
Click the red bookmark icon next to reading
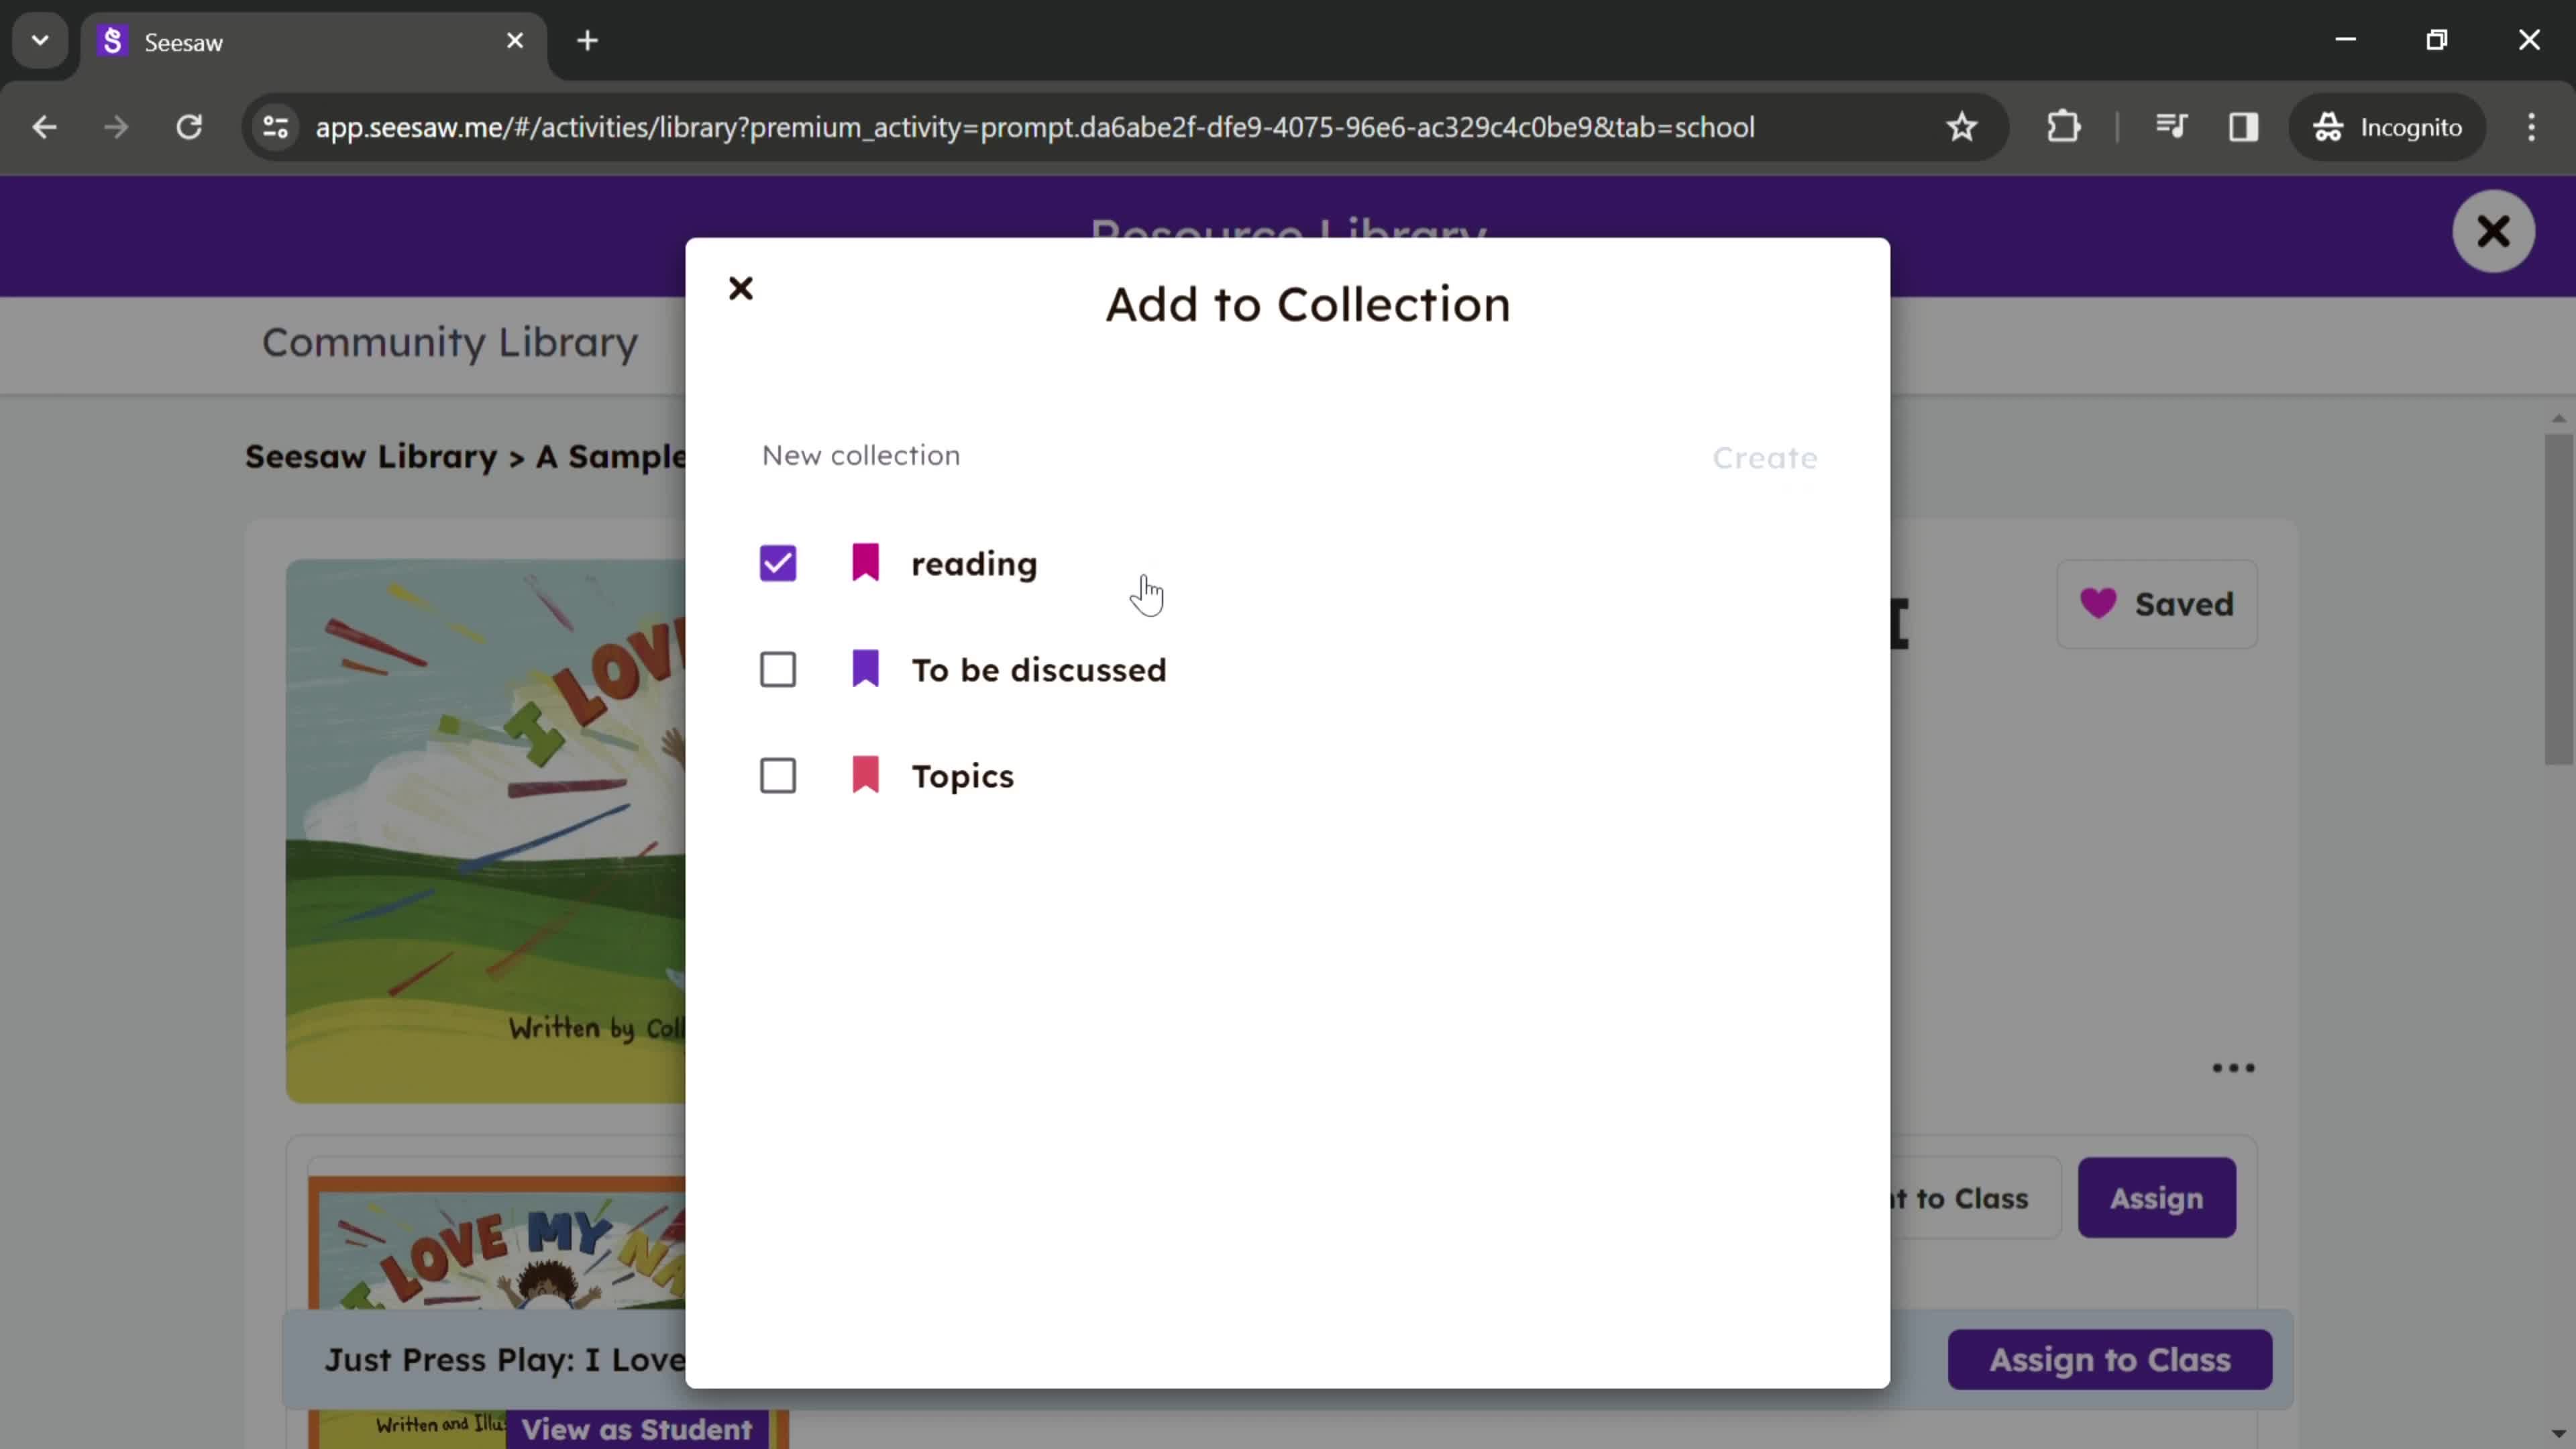(865, 563)
